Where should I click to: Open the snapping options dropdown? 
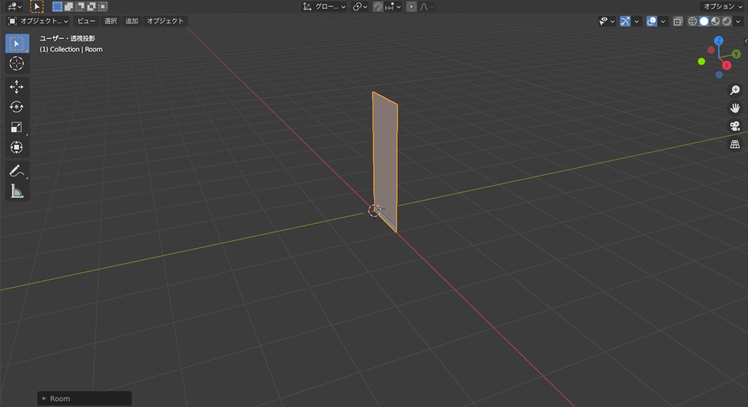pyautogui.click(x=393, y=7)
